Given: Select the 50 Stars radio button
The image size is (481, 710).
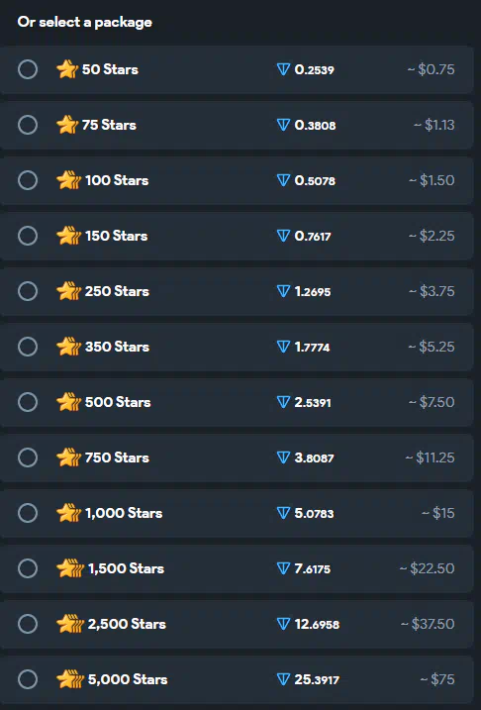Looking at the screenshot, I should [x=28, y=69].
